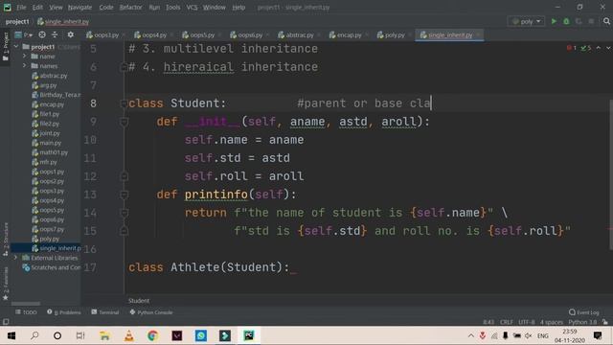The height and width of the screenshot is (345, 613).
Task: Toggle the Structure side tool window
Action: [x=6, y=240]
